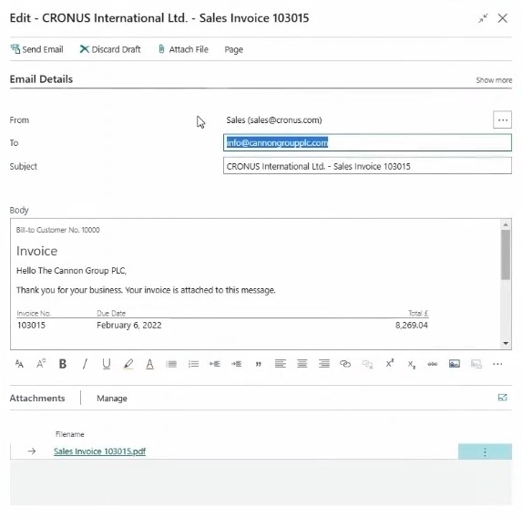Align body text right
This screenshot has width=522, height=519.
[x=324, y=364]
